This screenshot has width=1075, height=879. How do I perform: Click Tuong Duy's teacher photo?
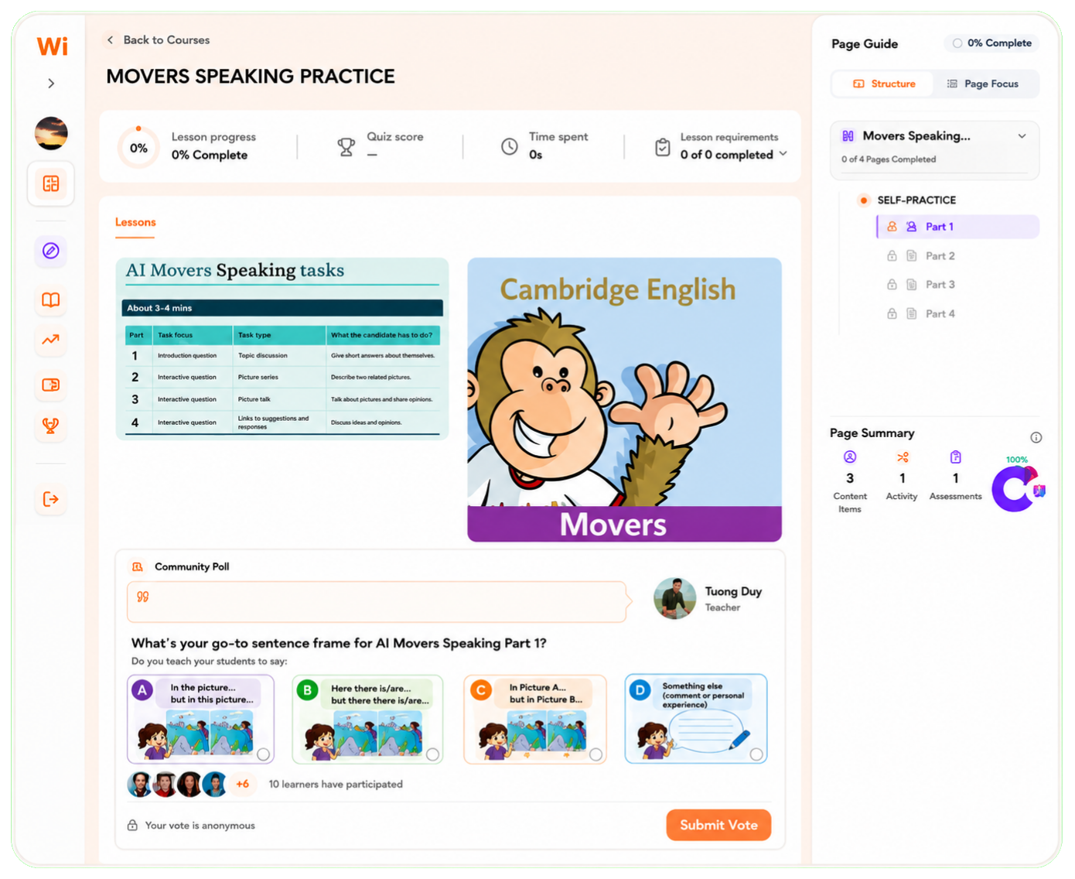(675, 599)
